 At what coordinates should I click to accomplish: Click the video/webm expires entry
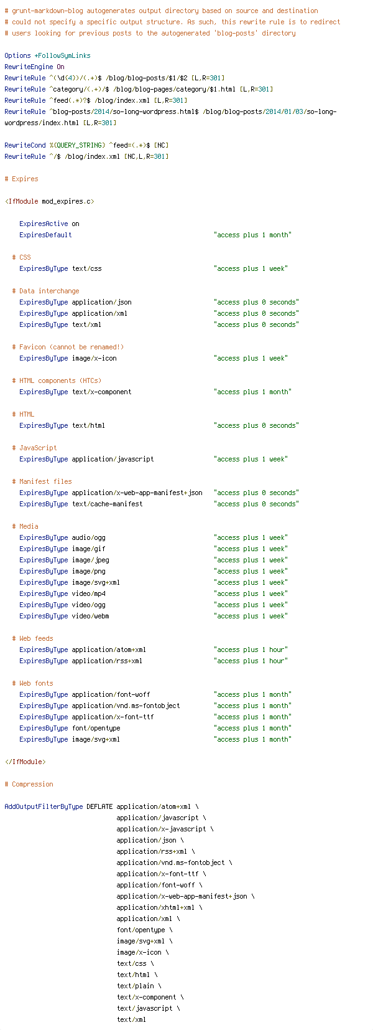point(154,616)
